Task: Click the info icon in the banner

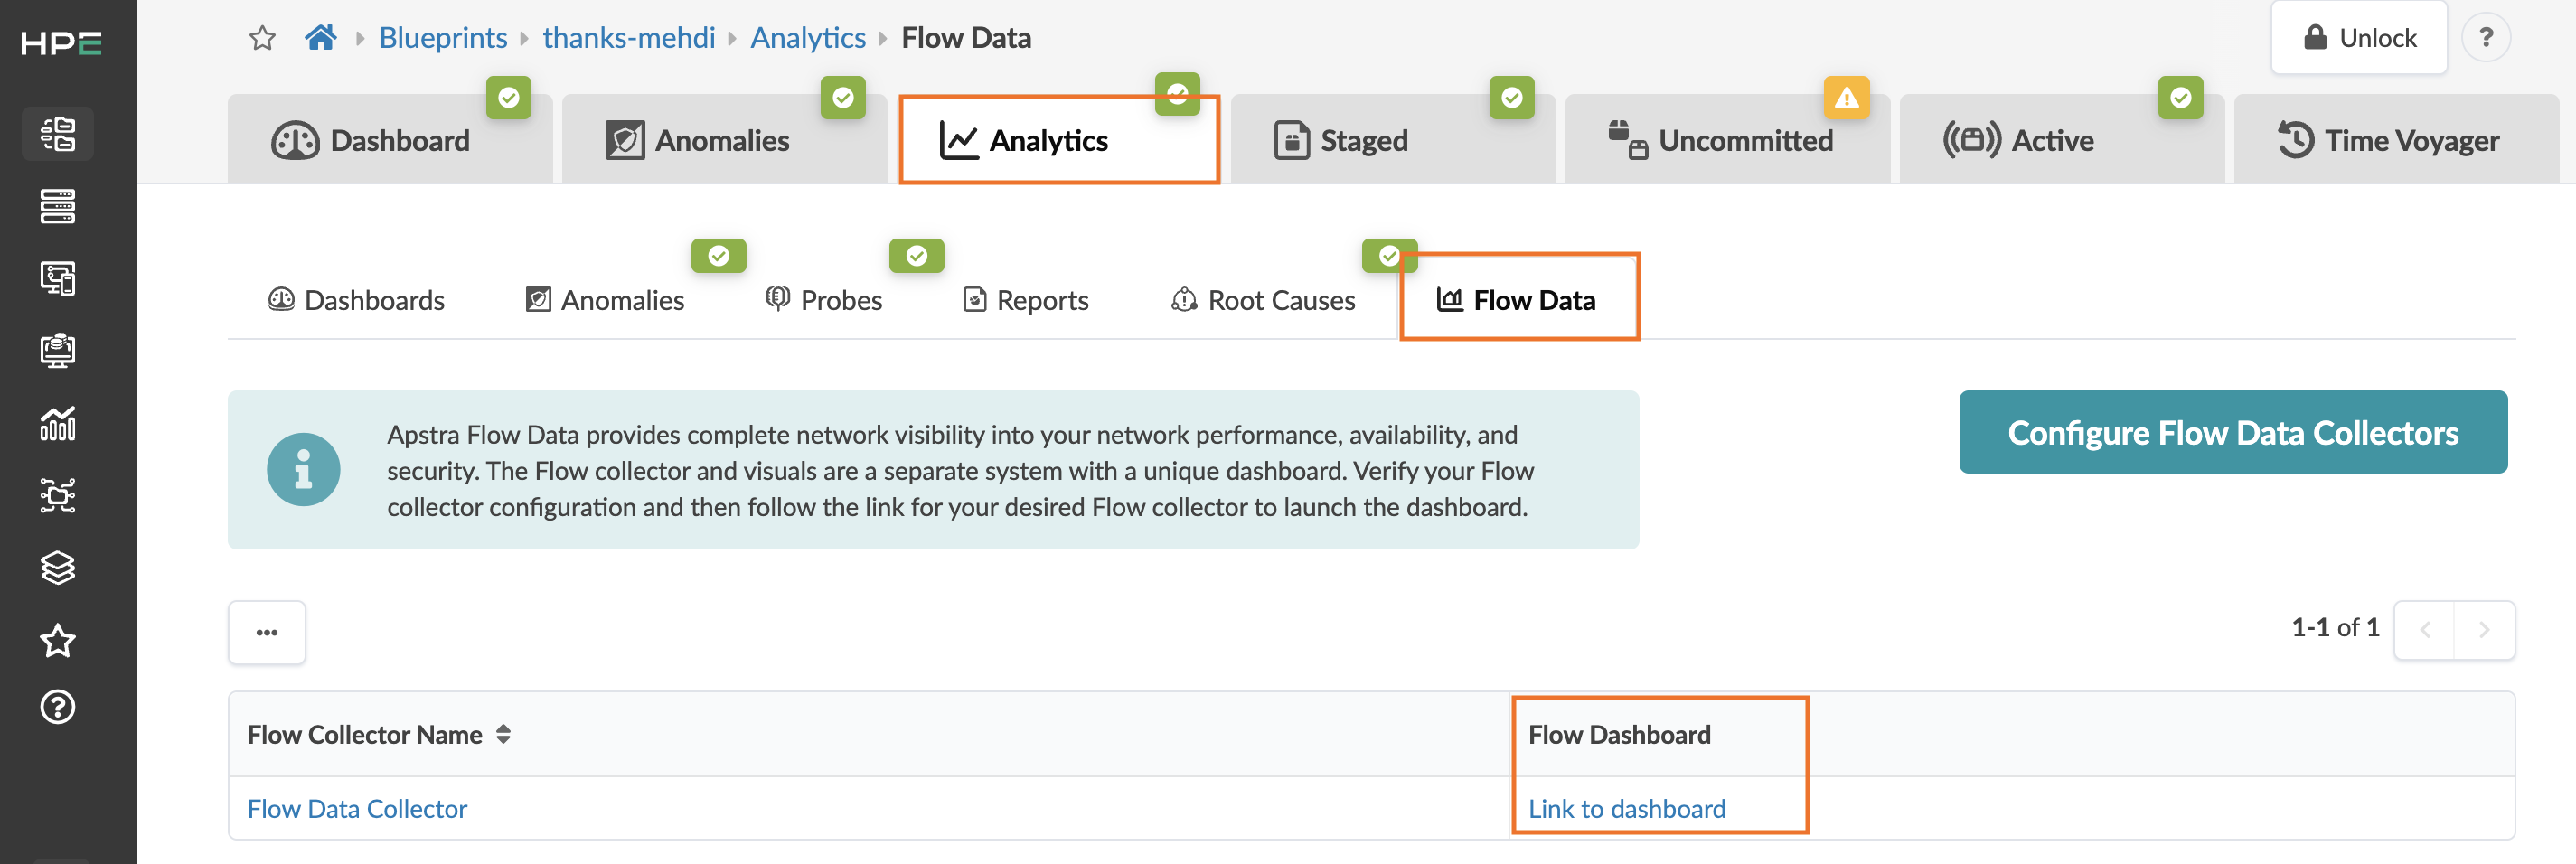Action: tap(303, 469)
